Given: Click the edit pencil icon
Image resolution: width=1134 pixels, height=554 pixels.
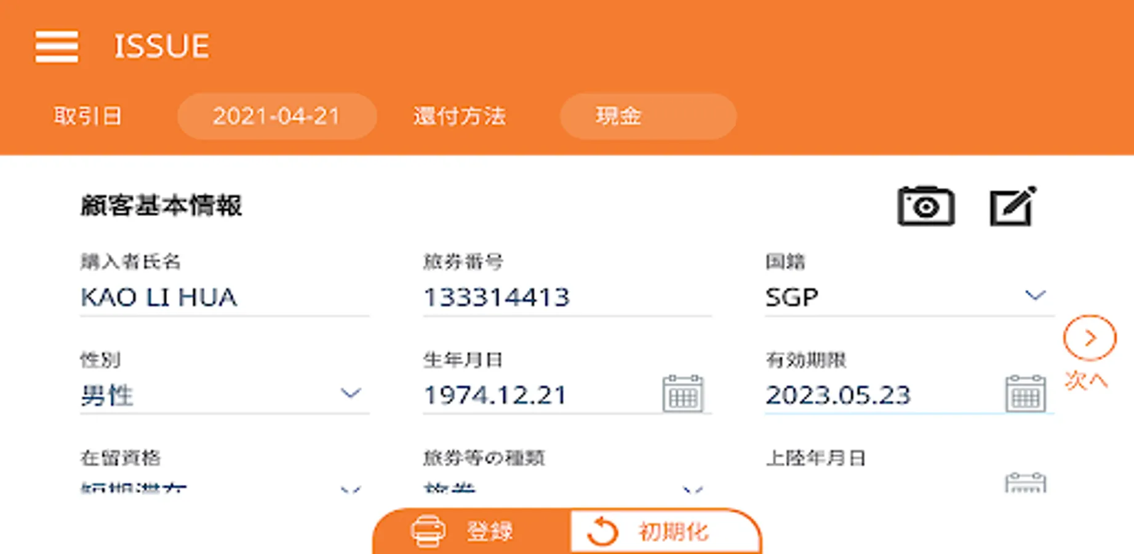Looking at the screenshot, I should (x=1013, y=206).
